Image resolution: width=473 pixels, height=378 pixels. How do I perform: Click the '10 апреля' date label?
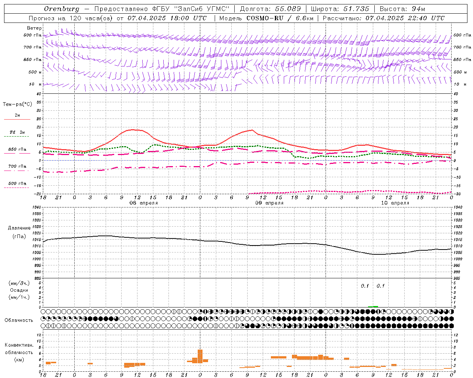(x=395, y=203)
